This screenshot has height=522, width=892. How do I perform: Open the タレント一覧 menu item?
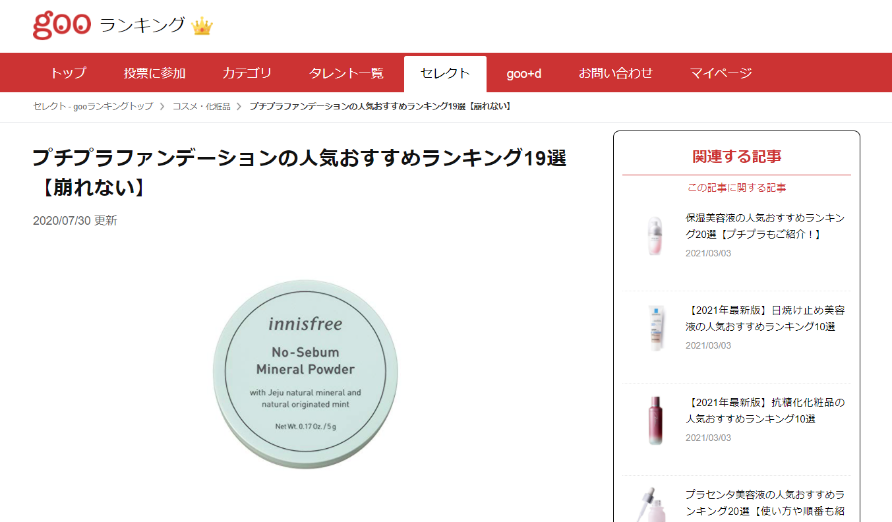coord(346,73)
